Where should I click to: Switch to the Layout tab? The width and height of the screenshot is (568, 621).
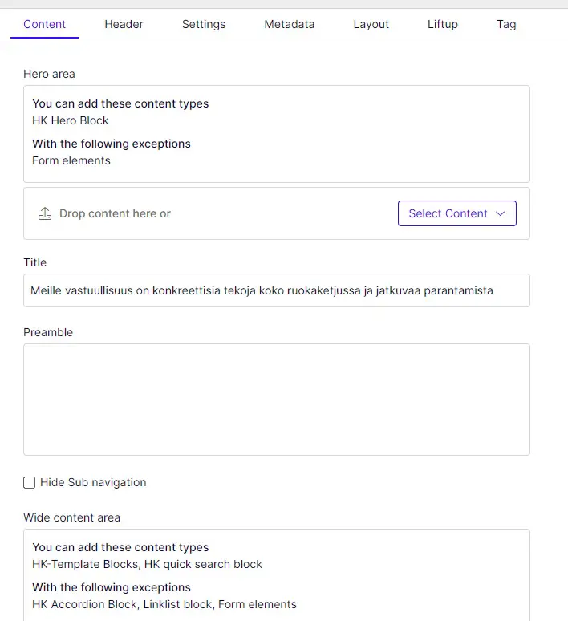click(x=371, y=24)
